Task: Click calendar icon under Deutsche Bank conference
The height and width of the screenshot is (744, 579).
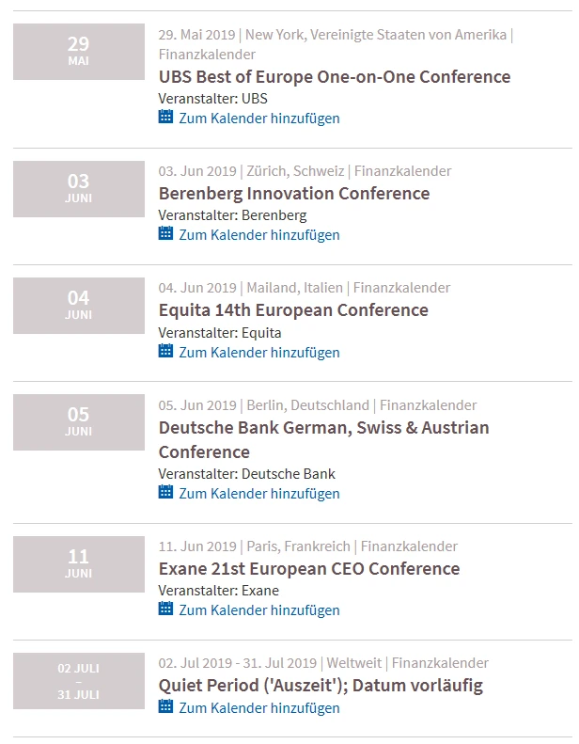Action: coord(165,492)
